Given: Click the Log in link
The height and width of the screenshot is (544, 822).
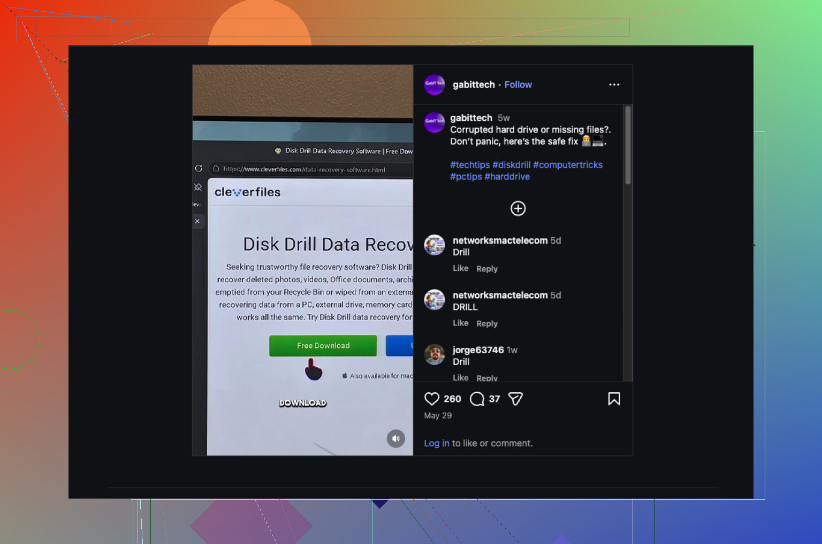Looking at the screenshot, I should (437, 443).
